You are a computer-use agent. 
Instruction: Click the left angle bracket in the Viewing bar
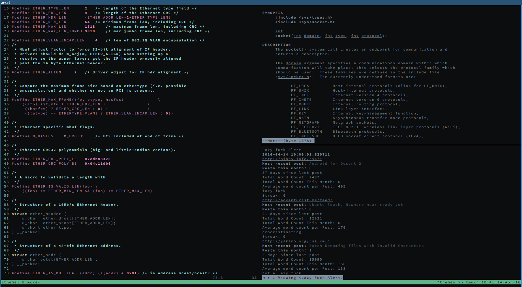pos(264,278)
